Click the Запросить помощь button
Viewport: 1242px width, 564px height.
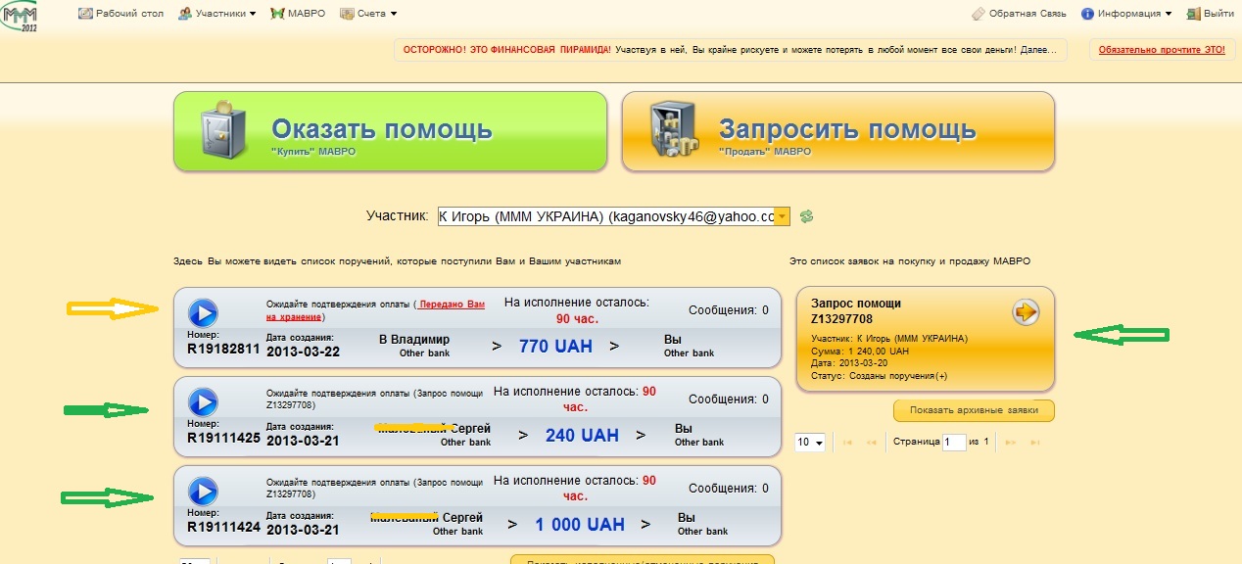click(838, 131)
